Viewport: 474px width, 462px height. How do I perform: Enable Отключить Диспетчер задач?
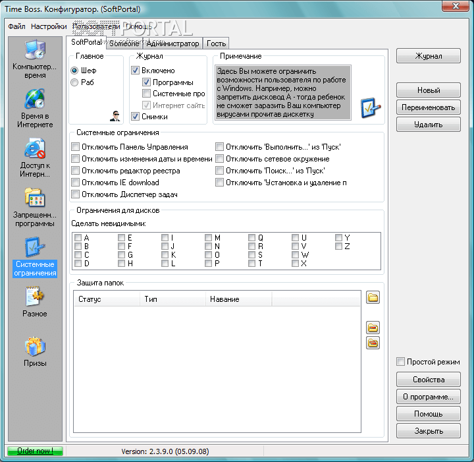[75, 194]
